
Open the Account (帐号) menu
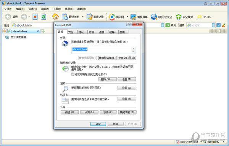[69, 9]
